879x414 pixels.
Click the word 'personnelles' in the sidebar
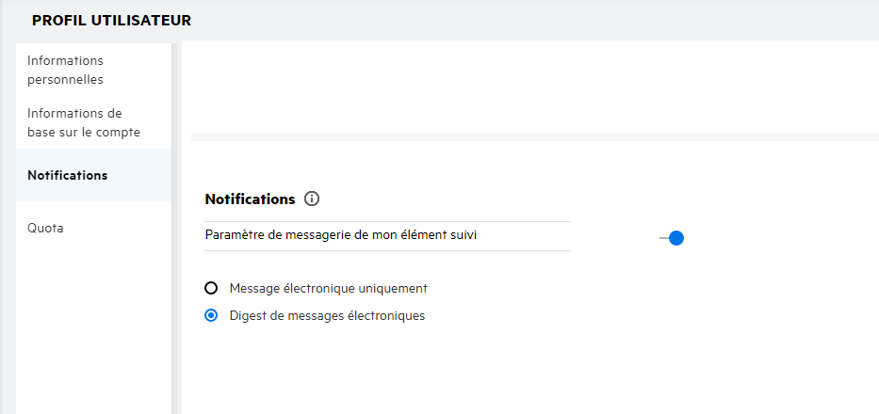pos(65,80)
